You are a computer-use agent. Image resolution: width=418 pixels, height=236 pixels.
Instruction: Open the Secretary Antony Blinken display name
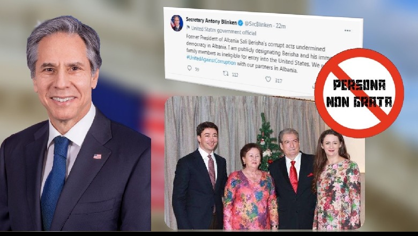(211, 21)
